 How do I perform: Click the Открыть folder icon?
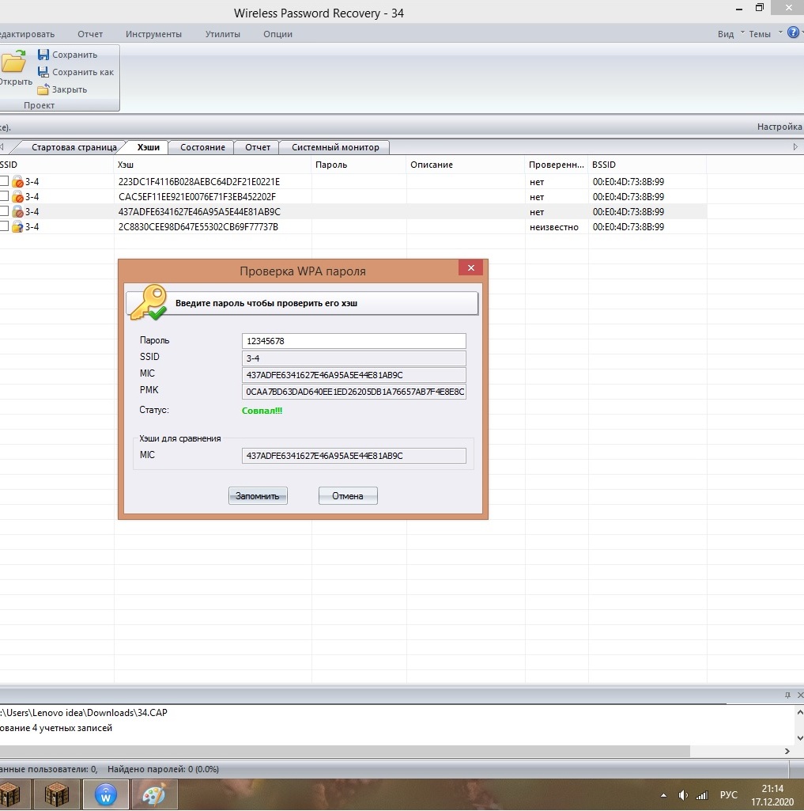pos(13,63)
